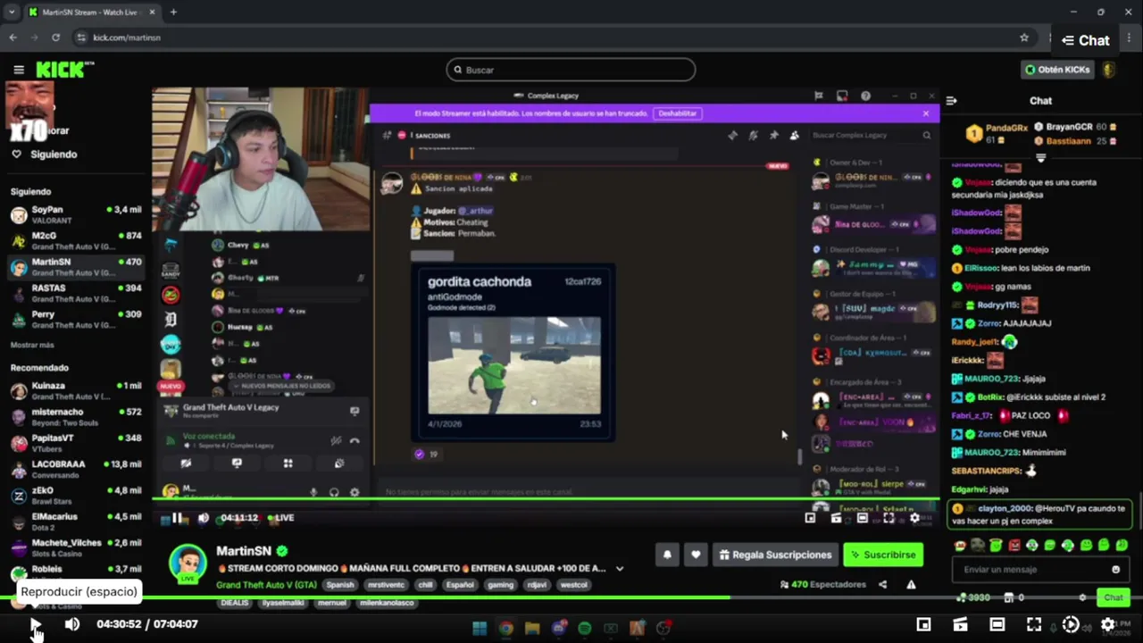Mute the embedded Kick stream volume

coord(203,518)
